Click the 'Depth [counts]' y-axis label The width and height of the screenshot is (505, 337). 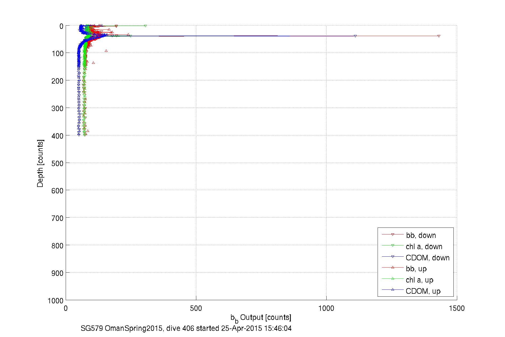[40, 163]
